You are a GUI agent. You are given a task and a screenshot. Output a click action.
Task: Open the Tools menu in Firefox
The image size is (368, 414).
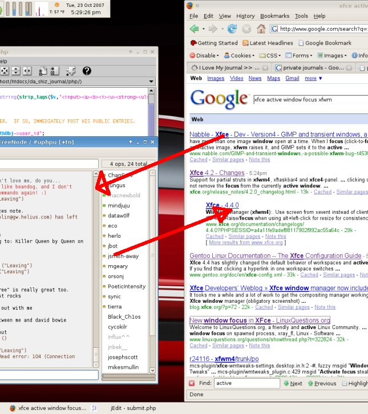click(x=301, y=16)
